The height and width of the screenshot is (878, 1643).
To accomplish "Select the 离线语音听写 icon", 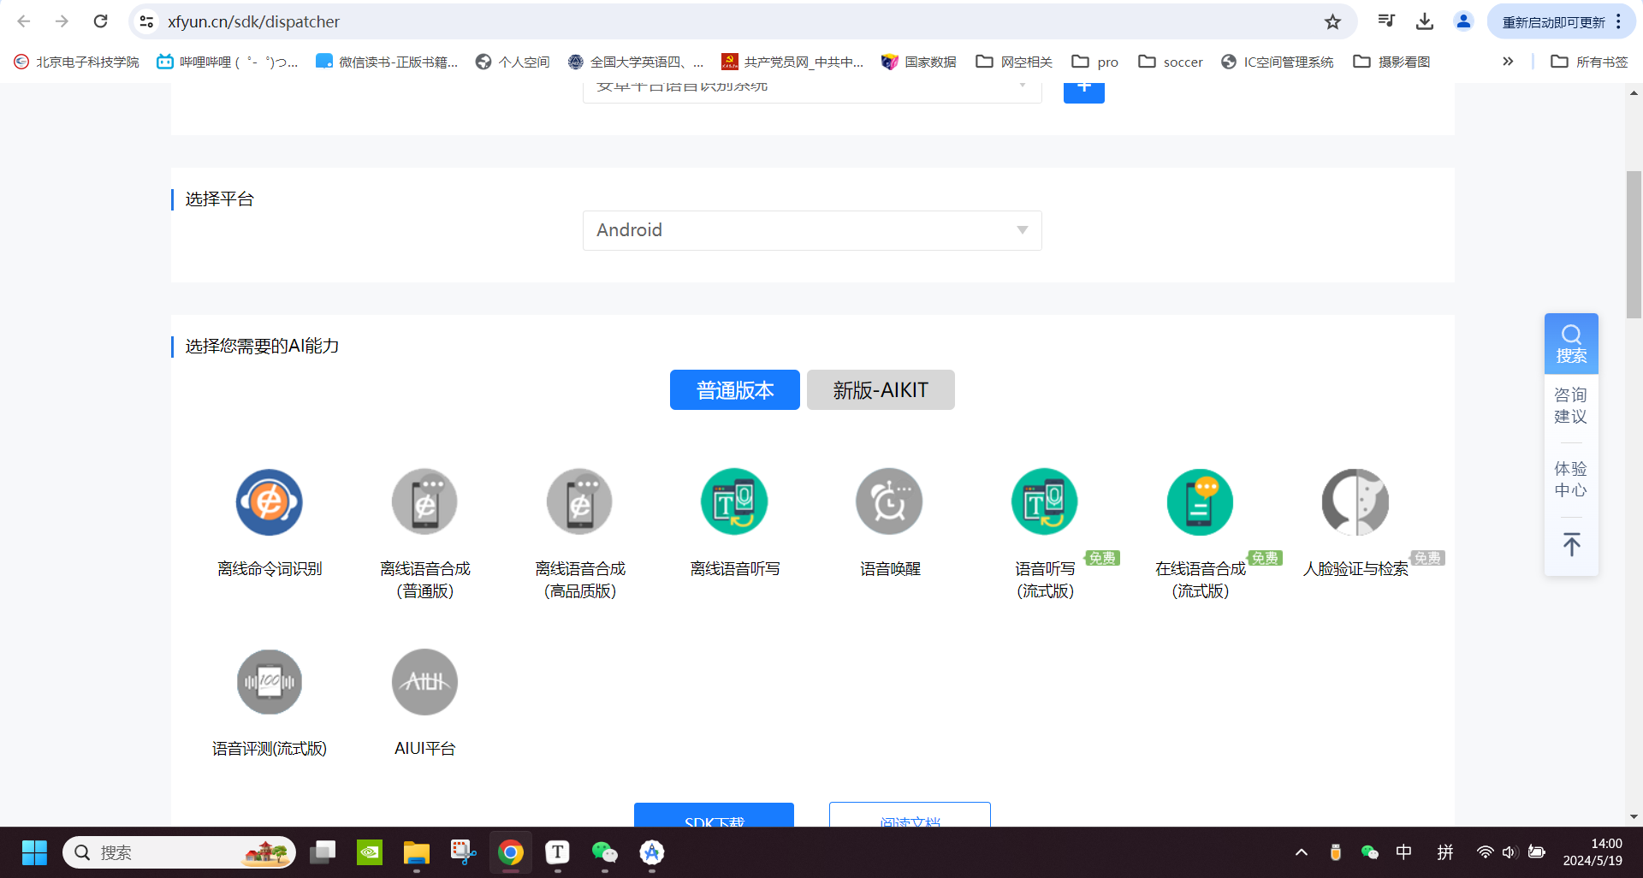I will coord(734,502).
